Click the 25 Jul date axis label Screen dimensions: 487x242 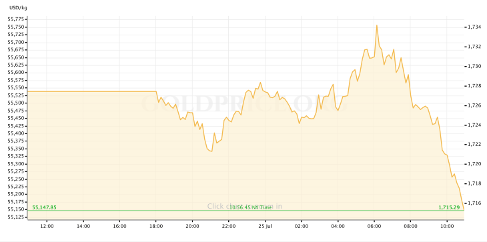pos(265,226)
